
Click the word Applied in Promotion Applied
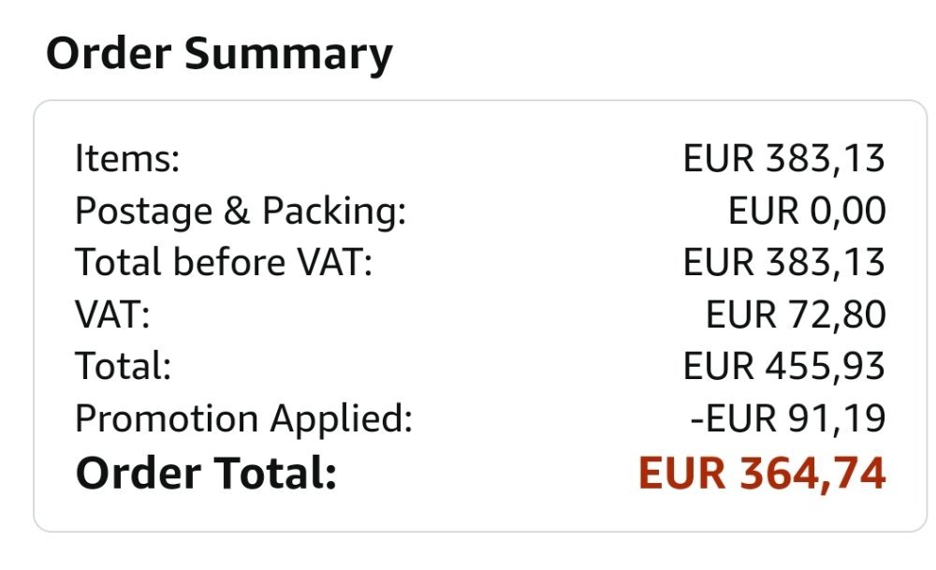coord(341,419)
